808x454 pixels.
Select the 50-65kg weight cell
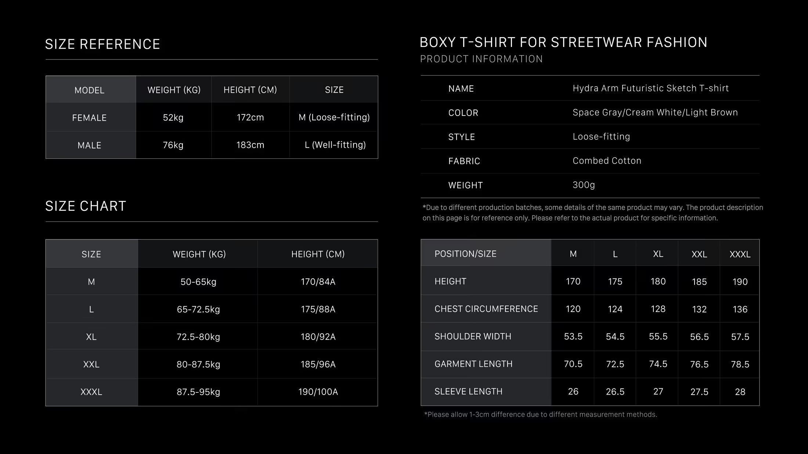pyautogui.click(x=198, y=282)
